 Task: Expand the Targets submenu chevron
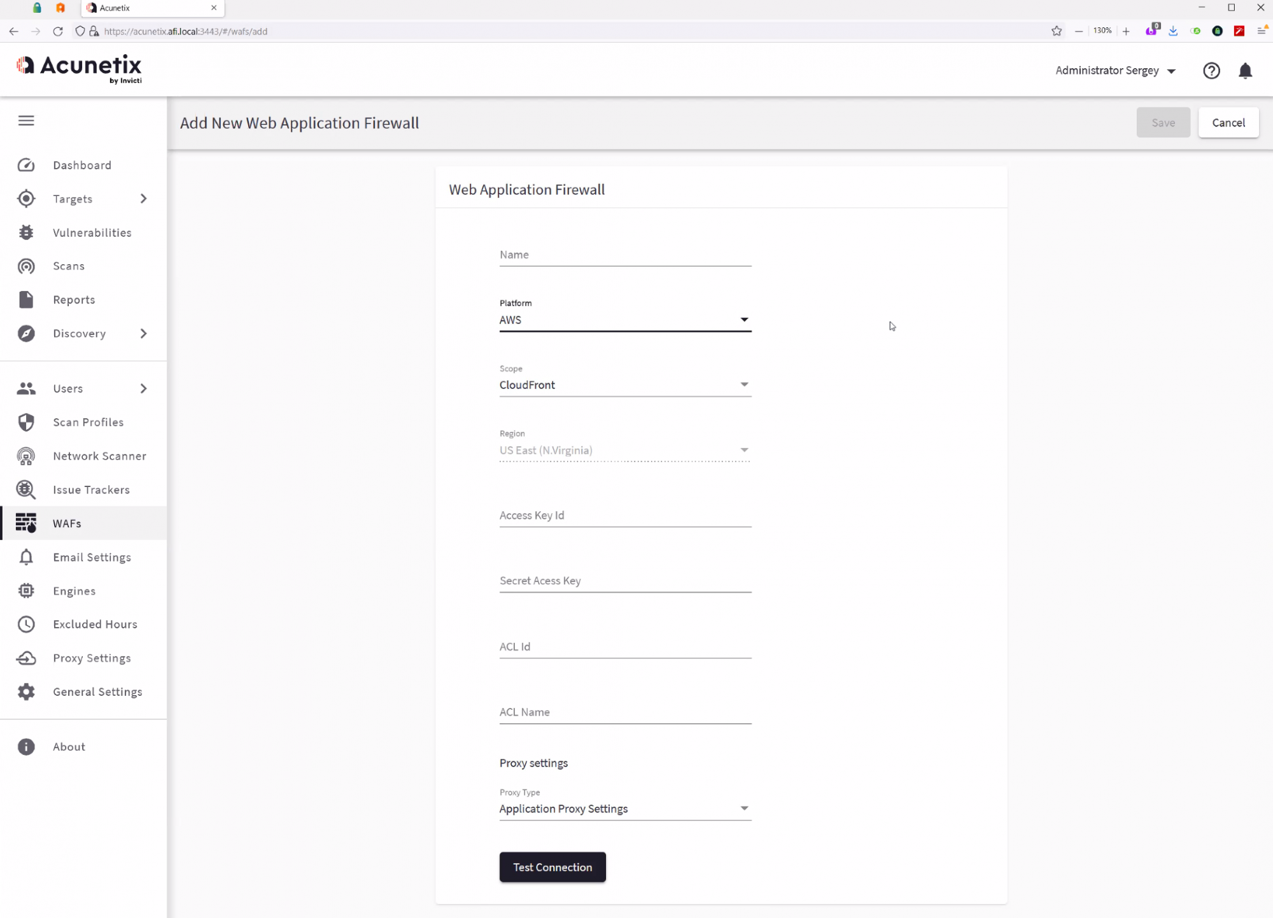[143, 199]
